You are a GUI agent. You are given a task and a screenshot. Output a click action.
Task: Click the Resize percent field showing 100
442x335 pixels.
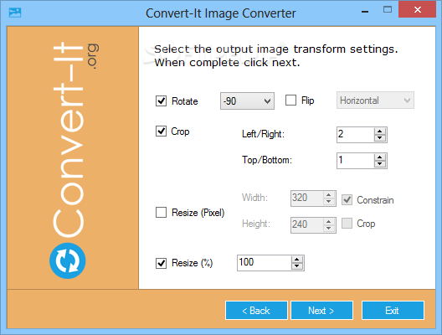click(x=265, y=263)
